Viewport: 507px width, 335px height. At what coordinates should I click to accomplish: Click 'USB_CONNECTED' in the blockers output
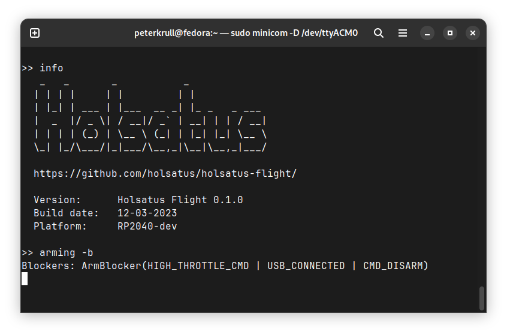306,266
